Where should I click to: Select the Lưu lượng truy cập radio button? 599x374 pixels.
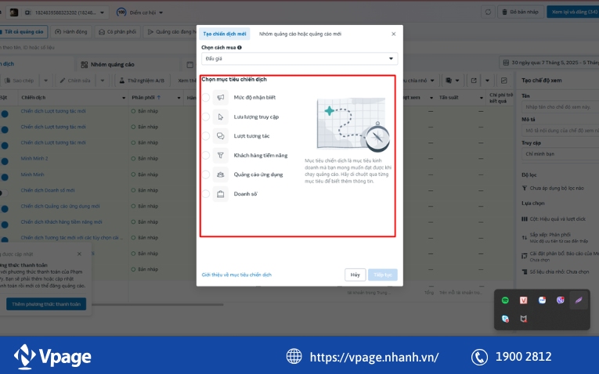(205, 117)
